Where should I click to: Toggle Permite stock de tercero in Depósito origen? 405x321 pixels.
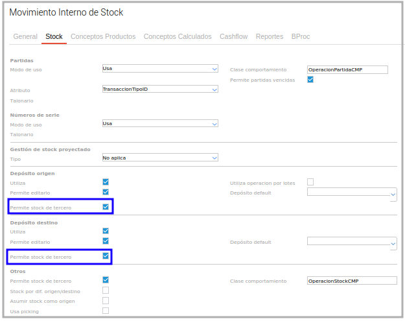point(106,207)
